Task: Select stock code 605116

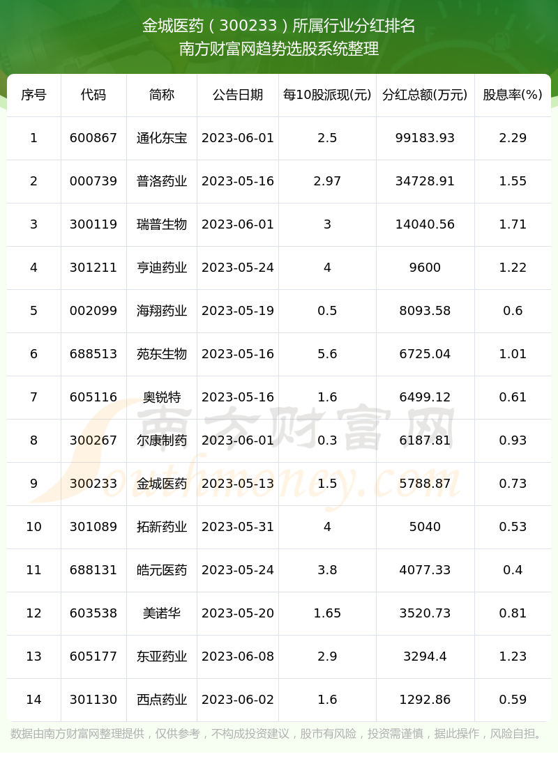Action: coord(93,397)
